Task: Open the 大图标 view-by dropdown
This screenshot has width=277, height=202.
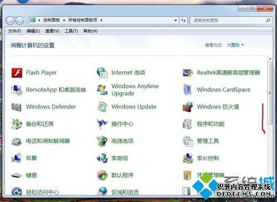Action: click(x=235, y=45)
